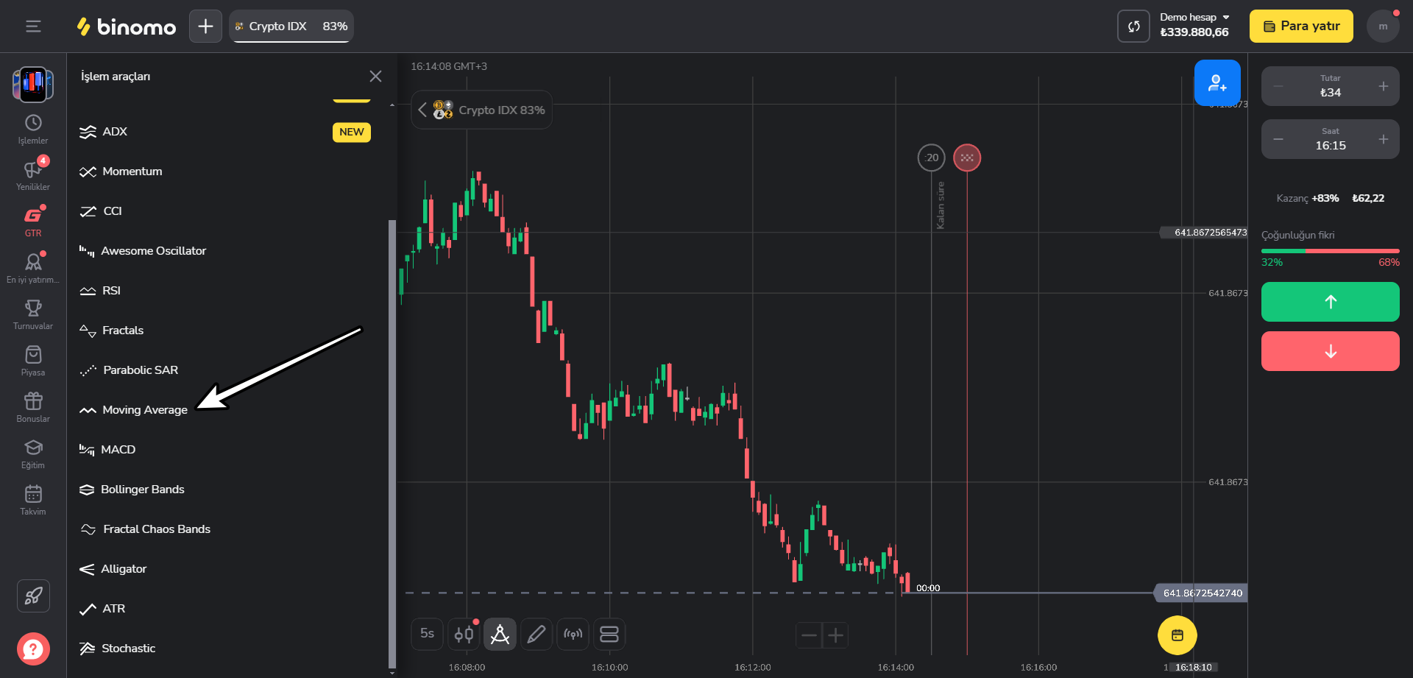Click the rocket icon in the sidebar
Screen dimensions: 1413x678
click(x=32, y=596)
